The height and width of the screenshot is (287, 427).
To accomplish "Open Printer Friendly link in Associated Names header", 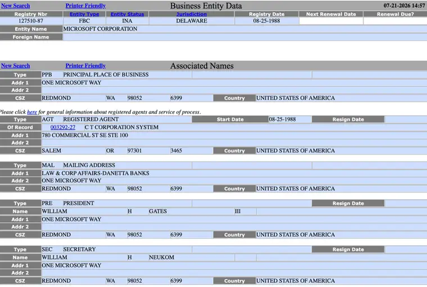I will (x=85, y=65).
